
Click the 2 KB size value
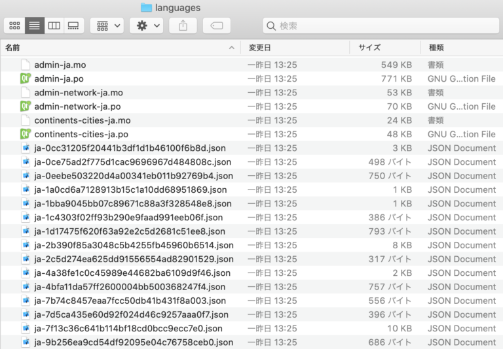402,273
